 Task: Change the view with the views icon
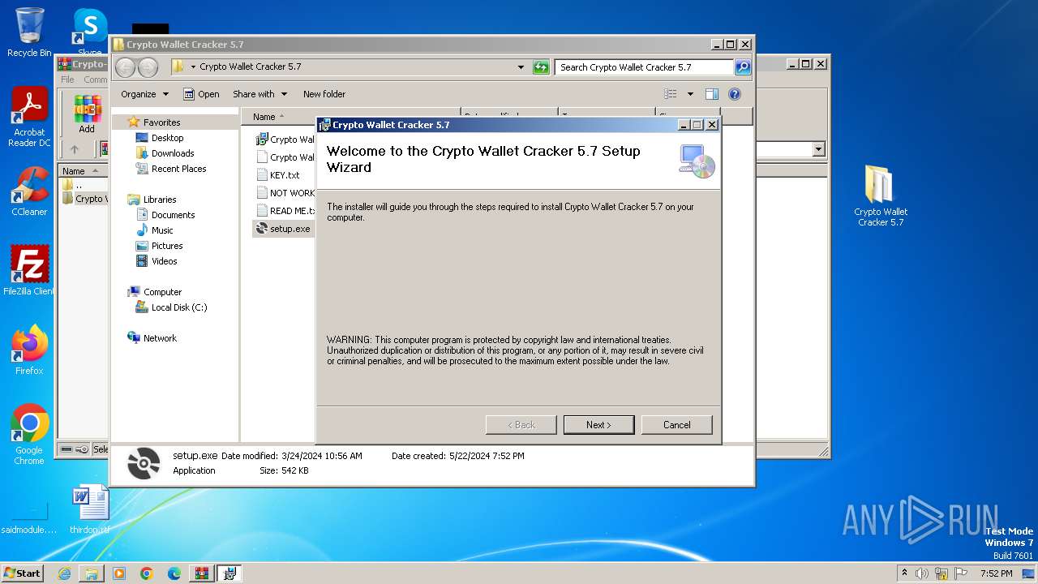[671, 94]
